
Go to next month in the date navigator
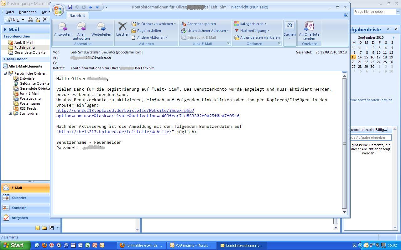coord(393,37)
